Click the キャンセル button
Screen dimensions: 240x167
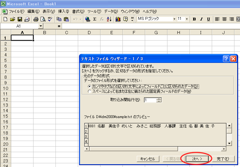148,159
